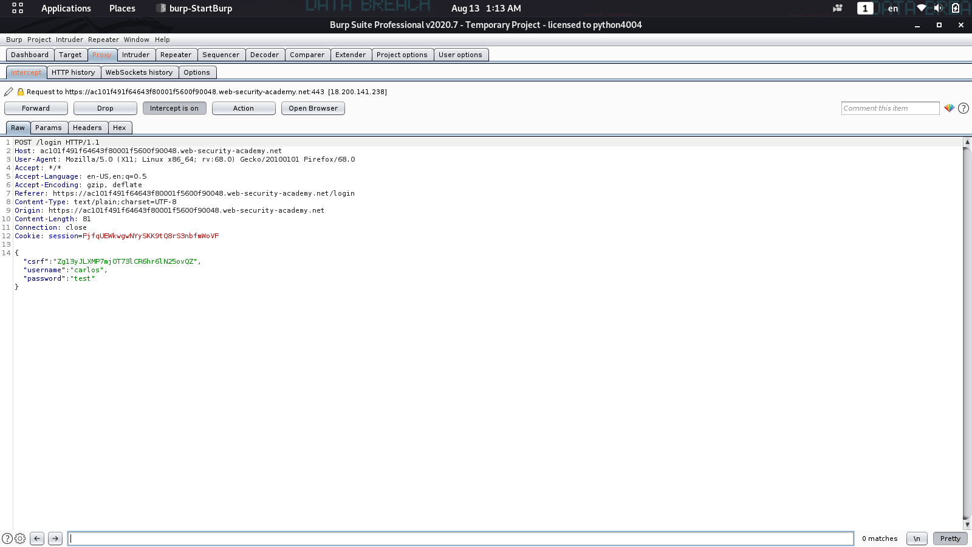
Task: Switch to the HTTP history tab
Action: pyautogui.click(x=74, y=72)
